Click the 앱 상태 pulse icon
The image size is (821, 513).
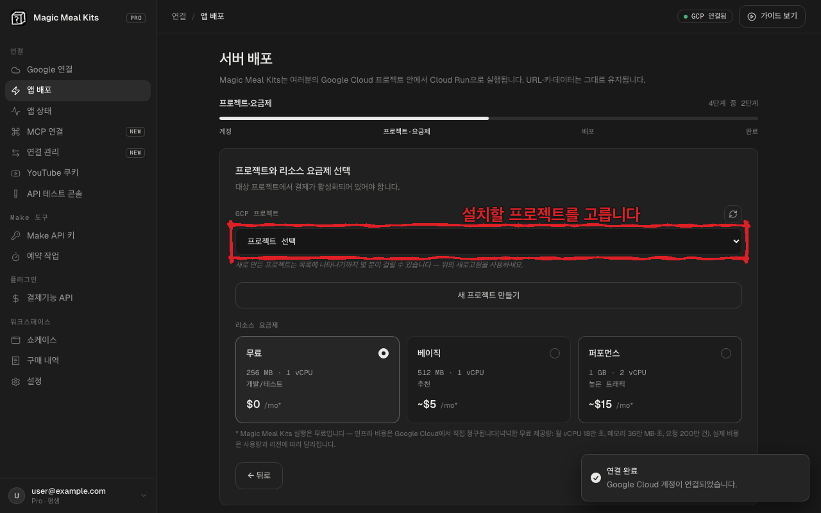16,111
